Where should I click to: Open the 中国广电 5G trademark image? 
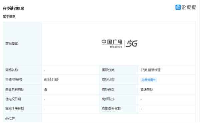pos(119,44)
